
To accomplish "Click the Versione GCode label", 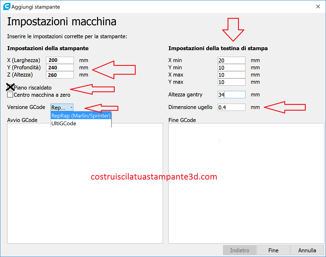I will point(26,107).
